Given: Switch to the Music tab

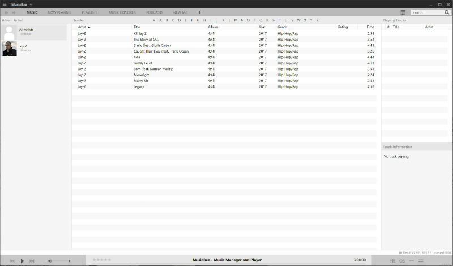Looking at the screenshot, I should click(32, 12).
